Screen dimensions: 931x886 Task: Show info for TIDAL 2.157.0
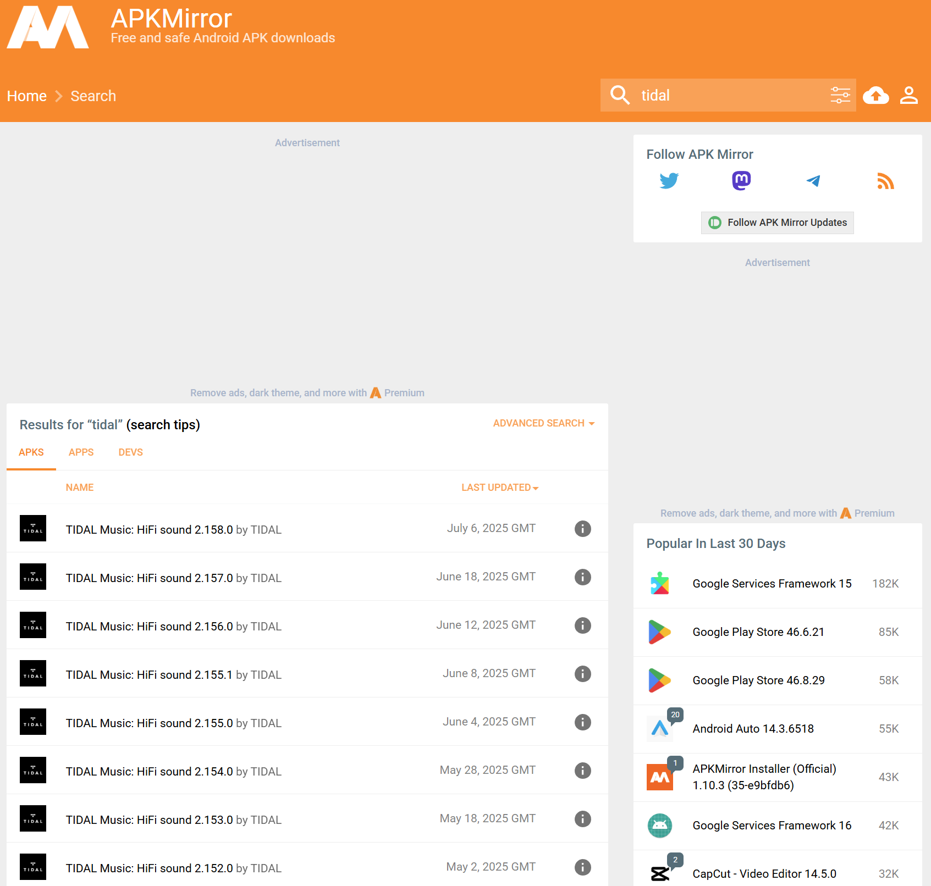pyautogui.click(x=583, y=577)
